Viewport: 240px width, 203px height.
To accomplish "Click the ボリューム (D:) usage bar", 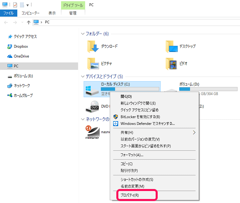I will click(x=208, y=89).
